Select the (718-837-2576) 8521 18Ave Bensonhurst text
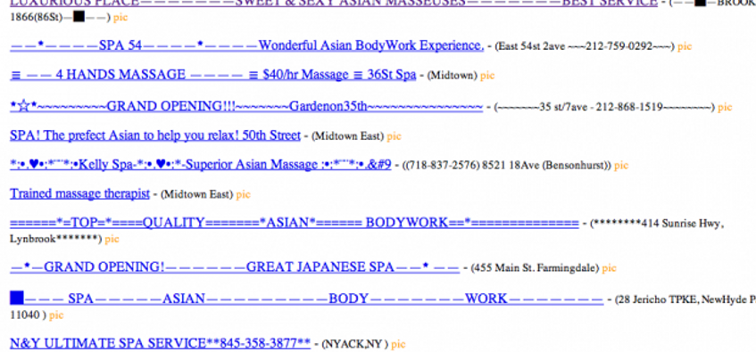This screenshot has height=352, width=756. click(508, 166)
